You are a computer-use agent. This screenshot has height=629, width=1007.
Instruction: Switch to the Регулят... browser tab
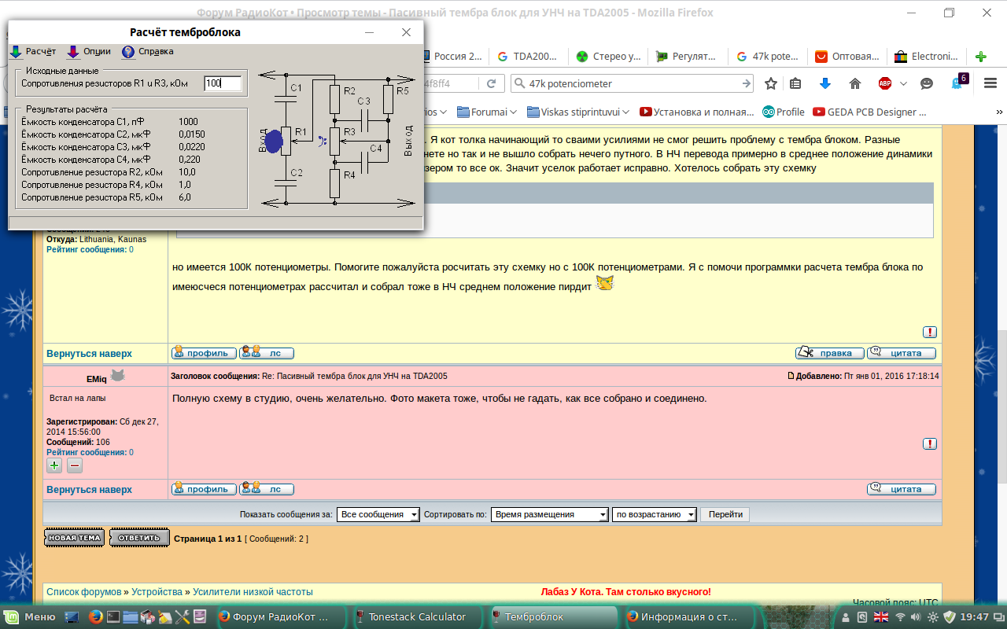click(687, 57)
